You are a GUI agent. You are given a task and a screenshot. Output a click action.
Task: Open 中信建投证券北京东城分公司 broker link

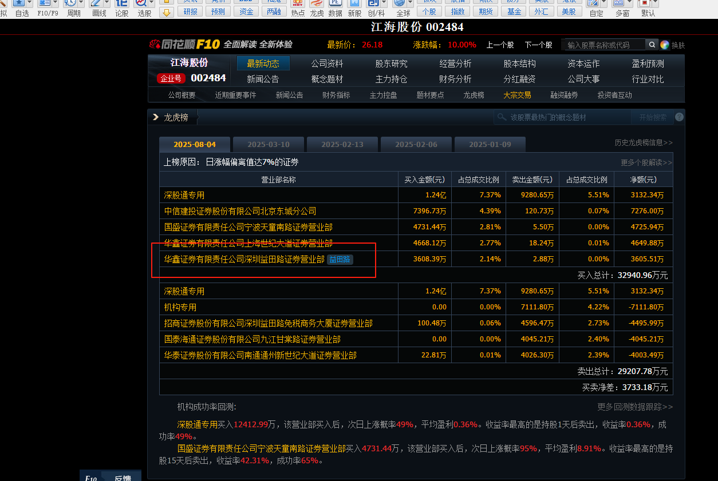pos(240,211)
